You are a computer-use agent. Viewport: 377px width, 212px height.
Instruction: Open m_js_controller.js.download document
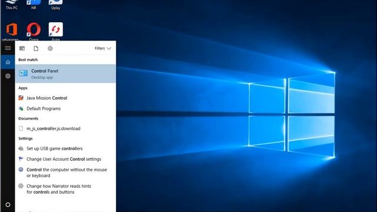(x=65, y=128)
